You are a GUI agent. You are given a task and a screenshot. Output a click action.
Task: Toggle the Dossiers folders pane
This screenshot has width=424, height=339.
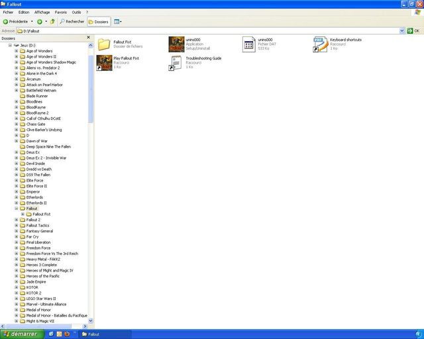coord(99,22)
